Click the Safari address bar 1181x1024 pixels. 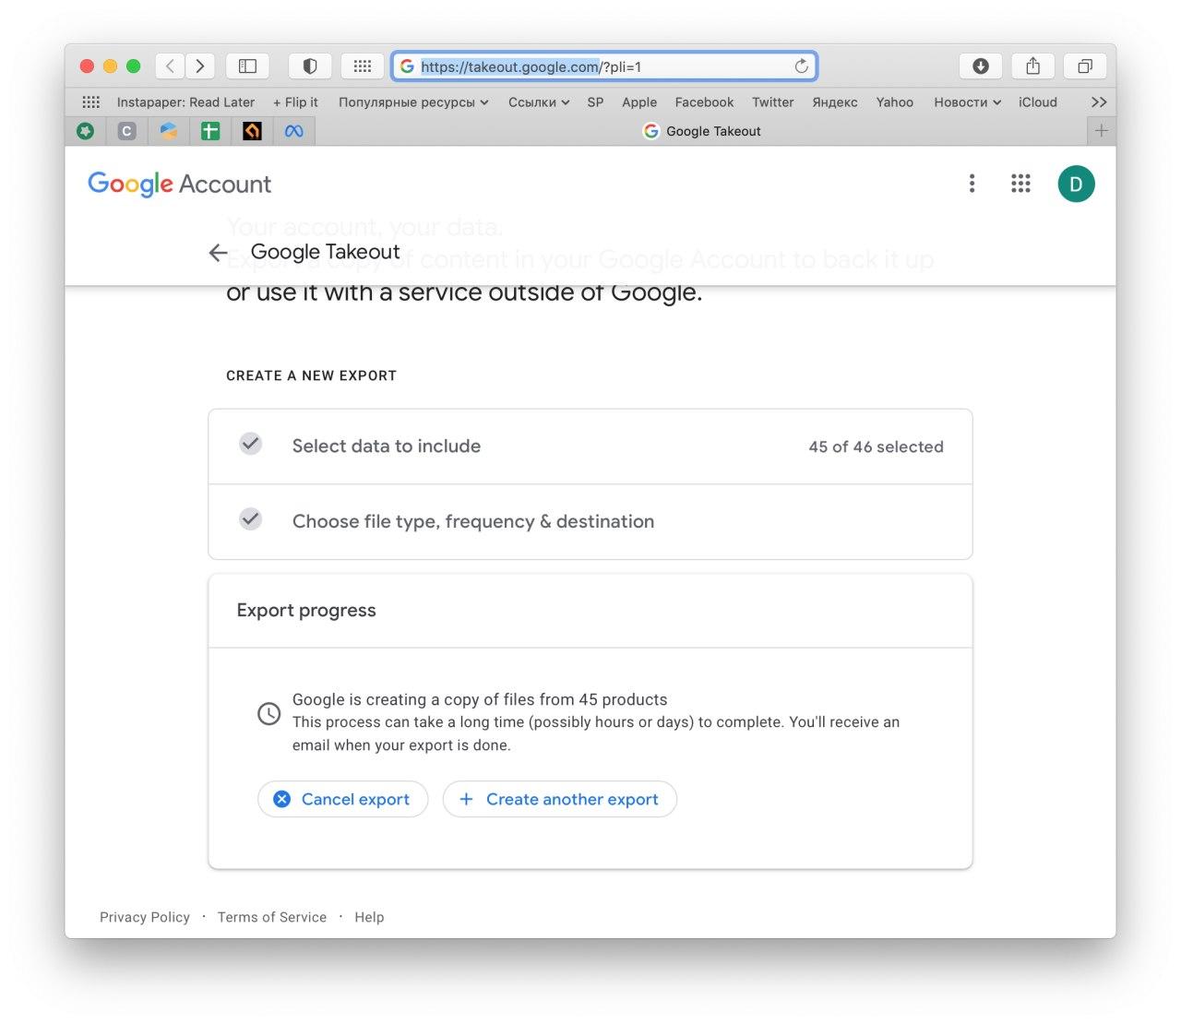click(604, 66)
